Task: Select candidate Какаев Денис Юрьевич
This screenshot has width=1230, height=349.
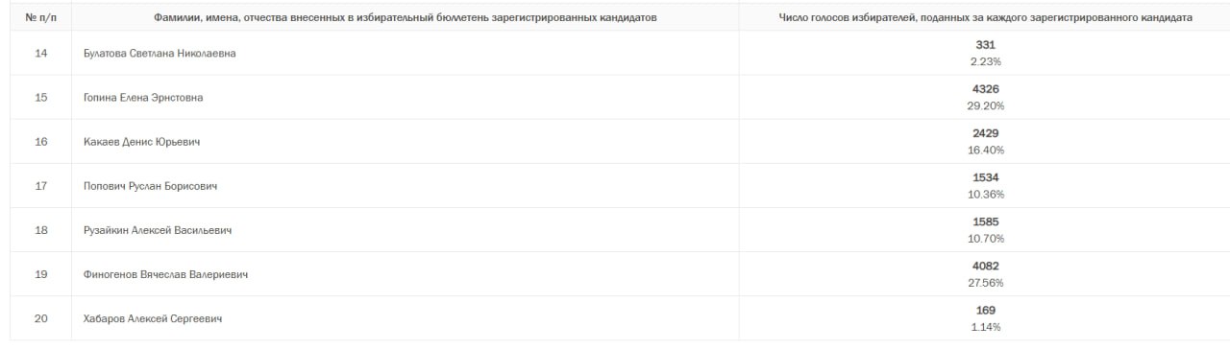Action: pos(141,142)
